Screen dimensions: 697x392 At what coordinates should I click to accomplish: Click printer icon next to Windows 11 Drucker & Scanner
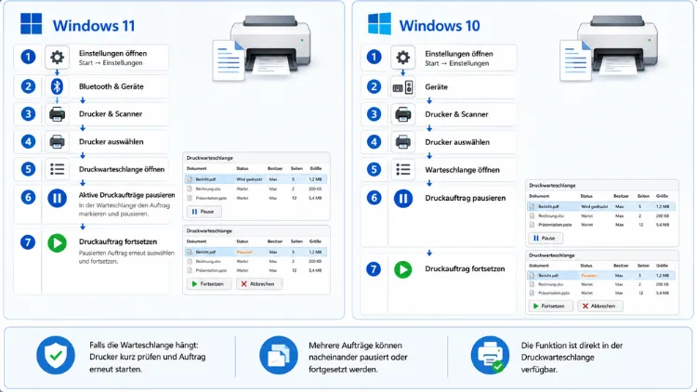point(57,114)
